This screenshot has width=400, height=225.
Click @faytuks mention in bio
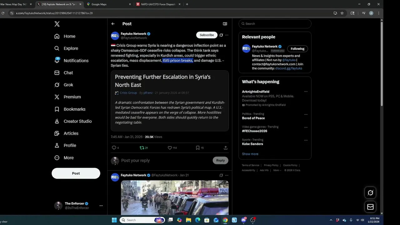(x=289, y=60)
